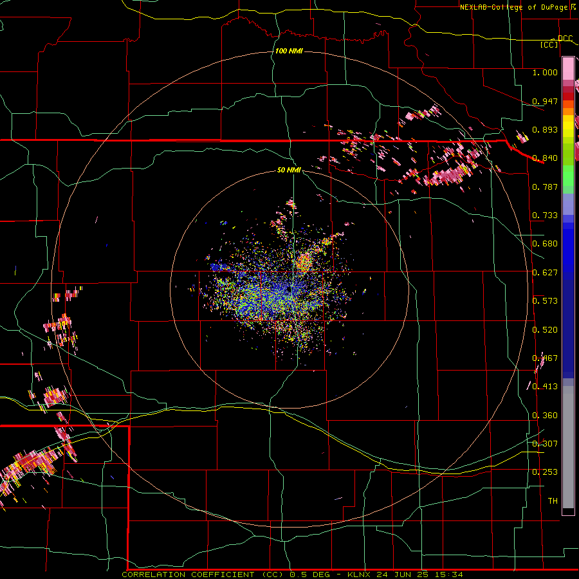Click the 0.573 value on the color scale
Image resolution: width=579 pixels, height=579 pixels.
pos(545,301)
